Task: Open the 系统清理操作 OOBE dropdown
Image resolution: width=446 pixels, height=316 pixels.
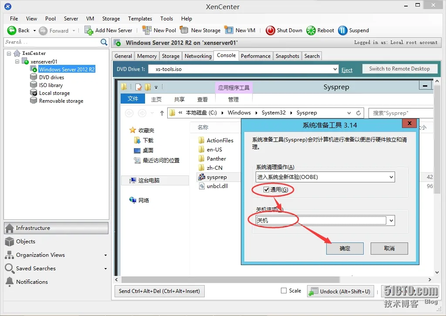Action: coord(392,177)
